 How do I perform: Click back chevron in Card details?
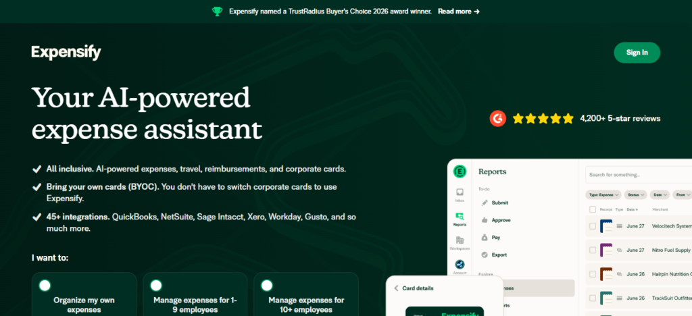[x=396, y=288]
